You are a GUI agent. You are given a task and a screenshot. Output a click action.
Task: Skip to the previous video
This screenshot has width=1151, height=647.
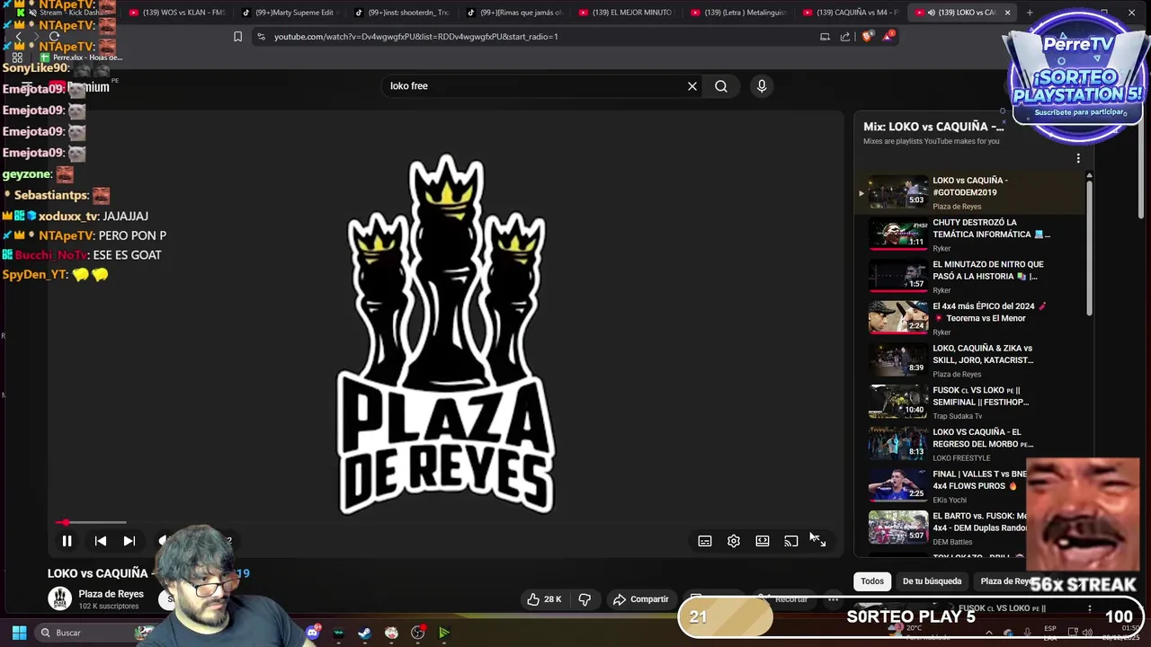tap(101, 541)
